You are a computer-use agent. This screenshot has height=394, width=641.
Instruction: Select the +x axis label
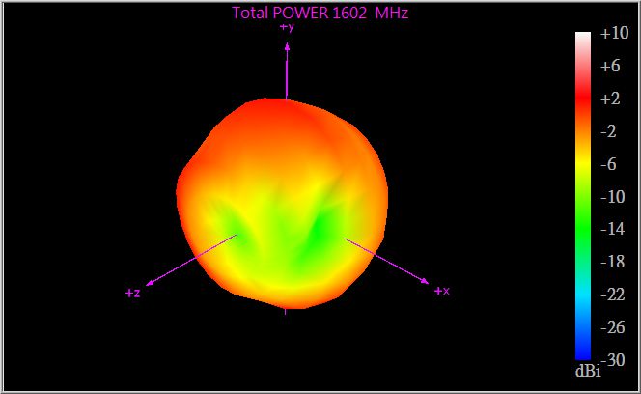(441, 291)
